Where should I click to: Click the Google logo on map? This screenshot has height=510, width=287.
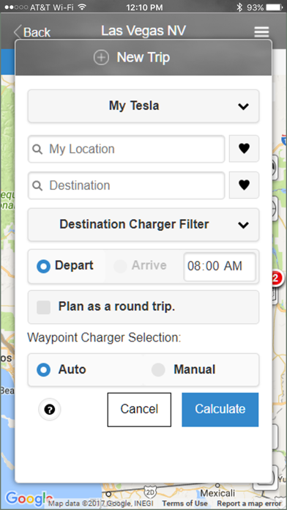pyautogui.click(x=29, y=498)
